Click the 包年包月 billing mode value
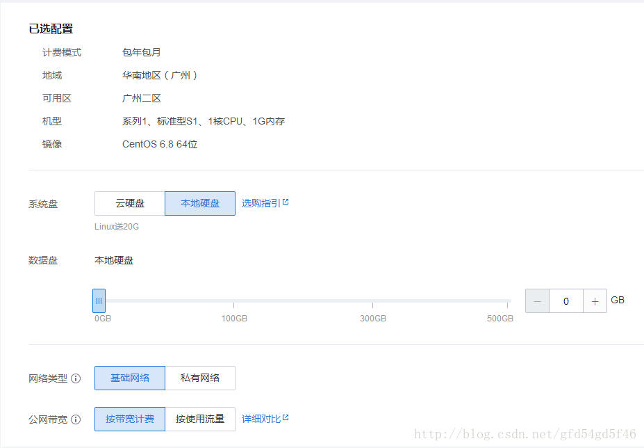Image resolution: width=644 pixels, height=448 pixels. coord(141,52)
